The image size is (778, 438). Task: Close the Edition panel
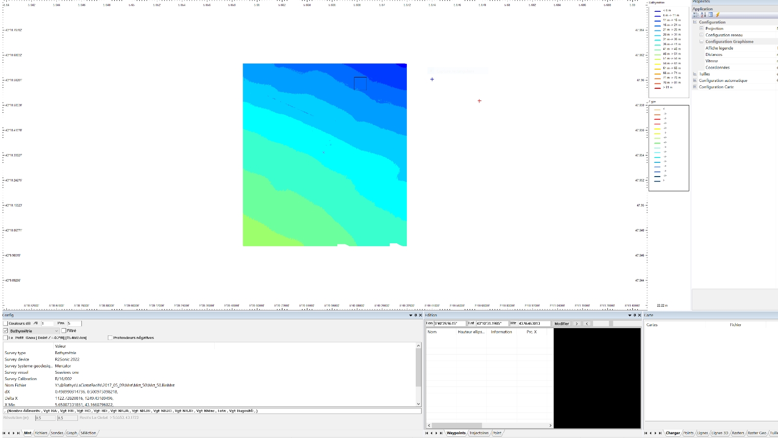tap(639, 315)
